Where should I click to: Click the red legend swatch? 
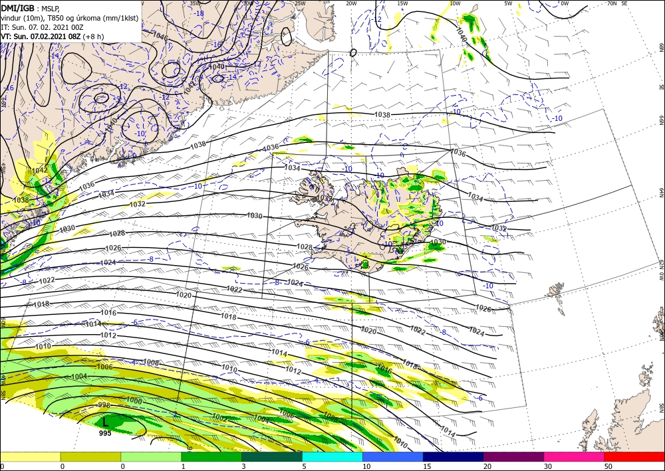tap(634, 456)
